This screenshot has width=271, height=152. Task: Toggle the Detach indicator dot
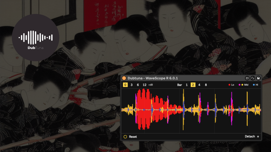click(x=258, y=136)
